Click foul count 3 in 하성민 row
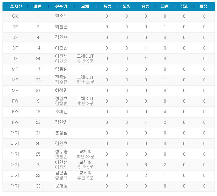The height and width of the screenshot is (196, 217). click(165, 91)
